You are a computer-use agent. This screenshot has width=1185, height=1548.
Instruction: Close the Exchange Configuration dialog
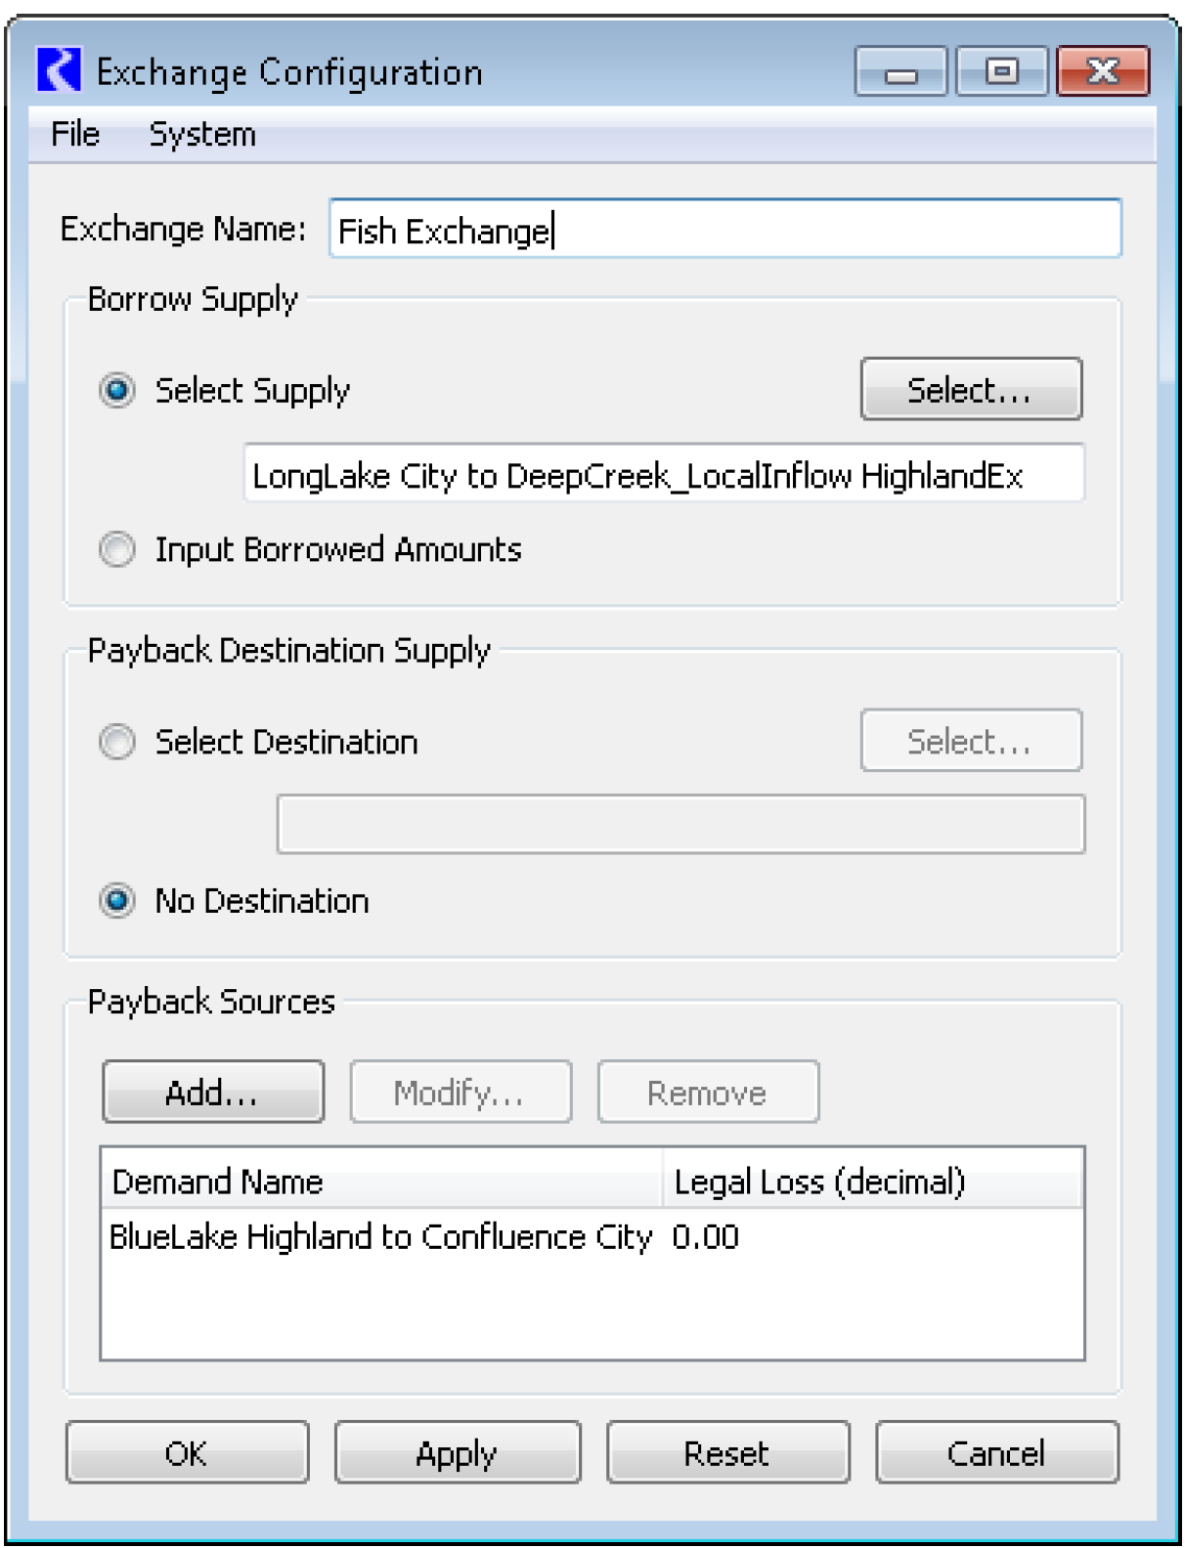pyautogui.click(x=1103, y=72)
